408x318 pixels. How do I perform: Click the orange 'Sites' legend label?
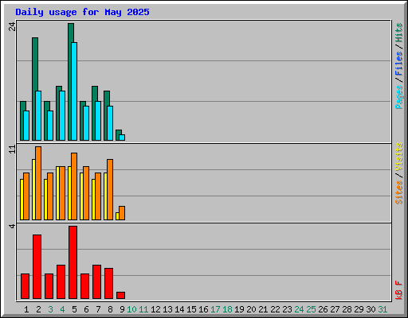[x=398, y=192]
